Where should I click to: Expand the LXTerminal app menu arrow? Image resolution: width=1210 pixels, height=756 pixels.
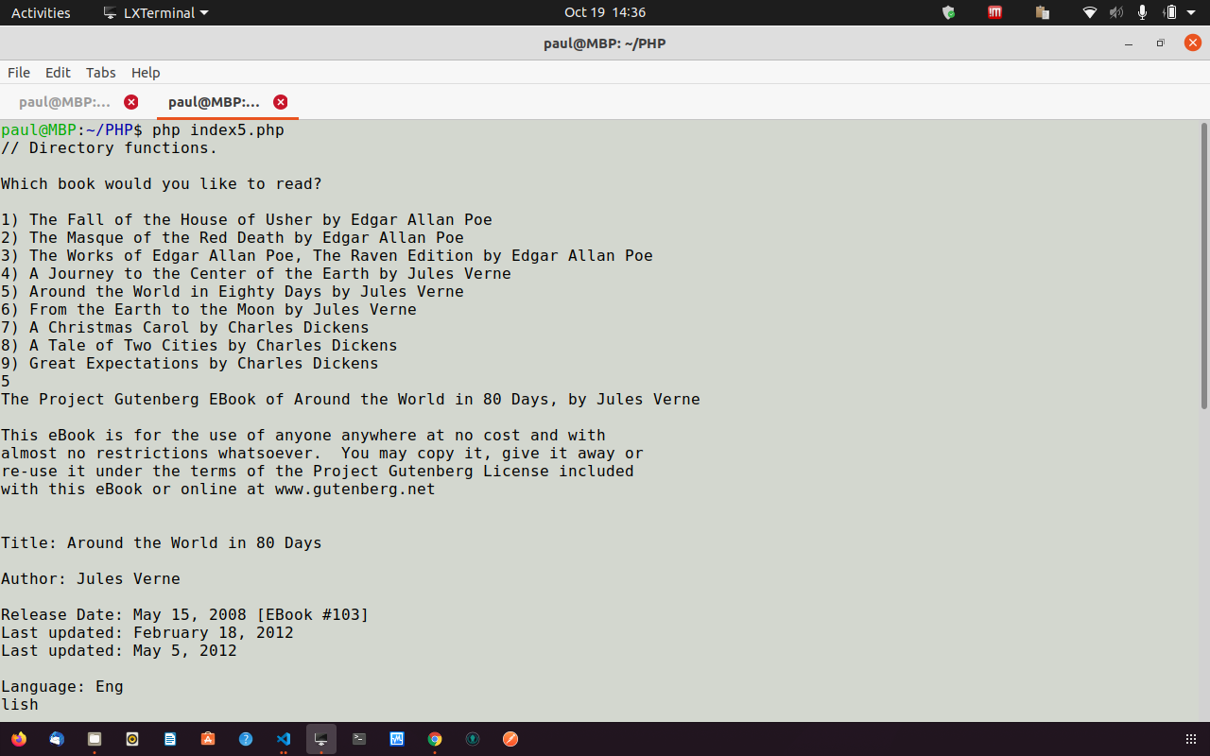click(x=204, y=13)
